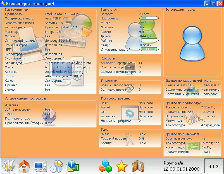Click the Написано программ label
This screenshot has height=174, width=224.
[x=116, y=121]
